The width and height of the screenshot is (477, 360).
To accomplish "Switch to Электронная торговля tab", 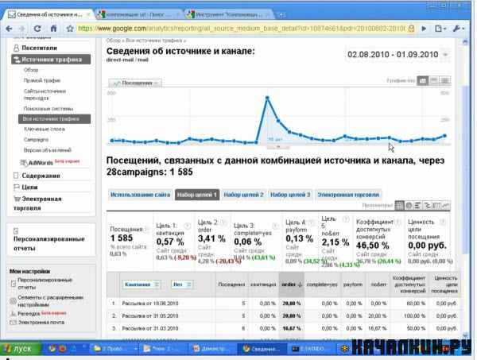I will pos(348,195).
